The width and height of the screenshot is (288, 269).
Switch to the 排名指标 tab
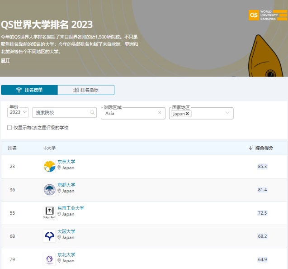[x=86, y=90]
